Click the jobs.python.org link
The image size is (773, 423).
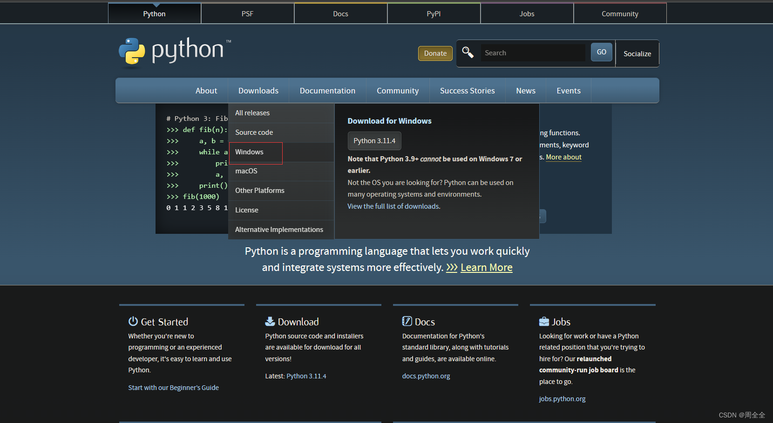[x=563, y=399]
